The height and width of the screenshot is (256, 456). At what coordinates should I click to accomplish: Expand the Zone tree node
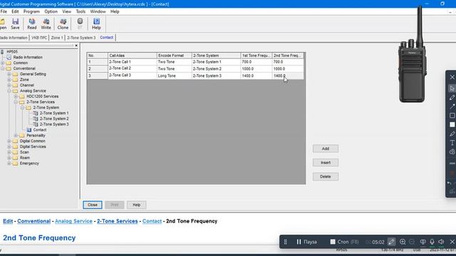point(9,80)
